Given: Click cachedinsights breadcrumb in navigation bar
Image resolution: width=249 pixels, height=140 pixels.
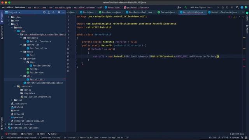Looking at the screenshot, I should click(x=63, y=7).
